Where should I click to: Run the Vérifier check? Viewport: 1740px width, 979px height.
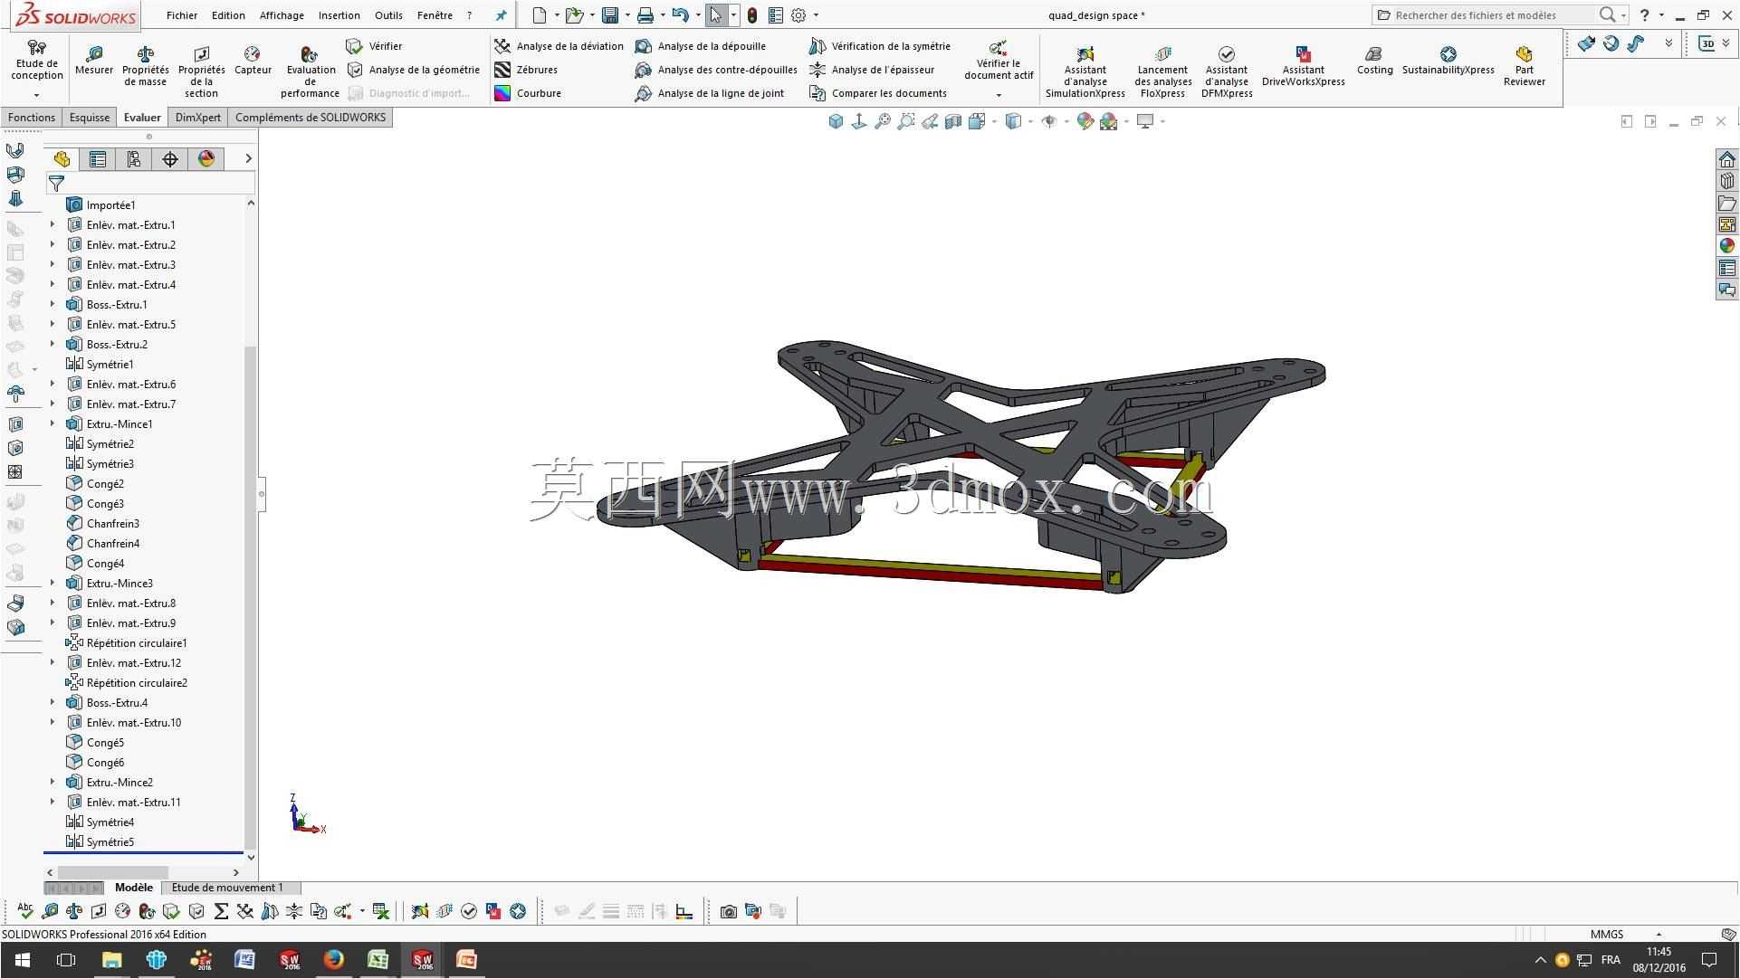point(375,46)
